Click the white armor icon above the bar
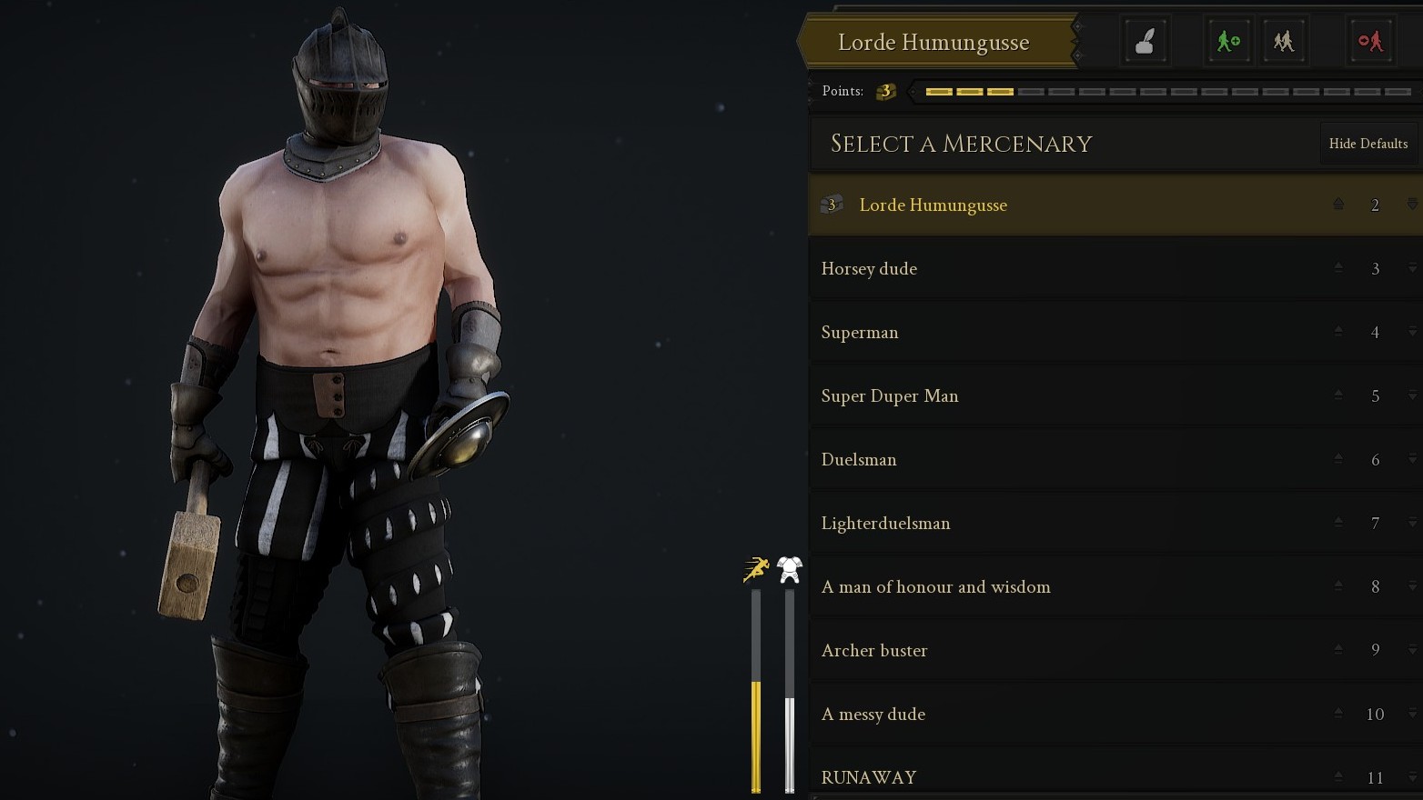Image resolution: width=1423 pixels, height=800 pixels. [790, 570]
